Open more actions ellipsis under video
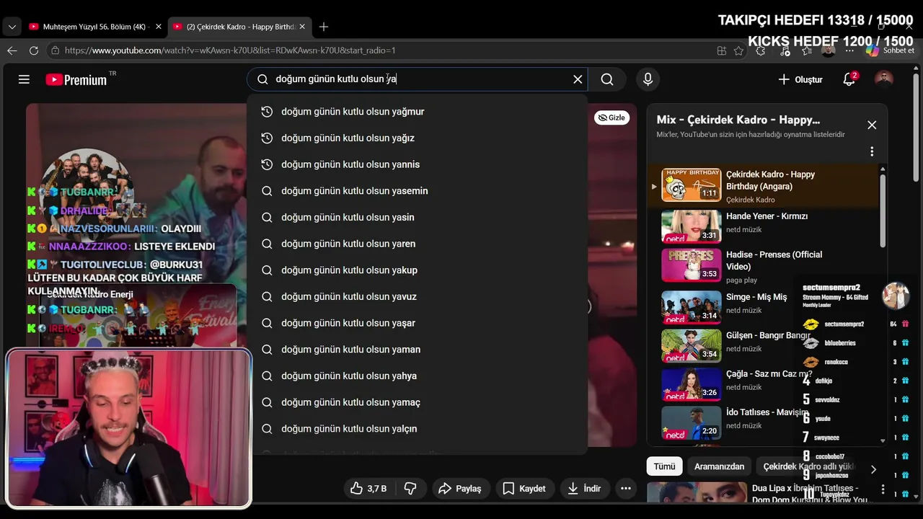Screen dimensions: 923x519 (626, 489)
